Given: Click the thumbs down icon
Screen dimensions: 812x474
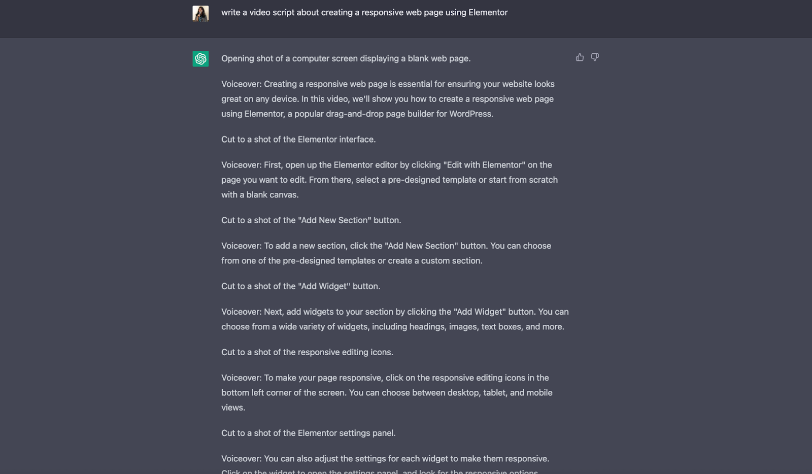Looking at the screenshot, I should 595,57.
